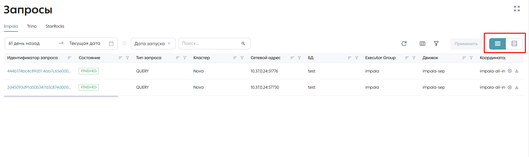The height and width of the screenshot is (157, 529).
Task: Filter the Кластер column
Action: 242,58
